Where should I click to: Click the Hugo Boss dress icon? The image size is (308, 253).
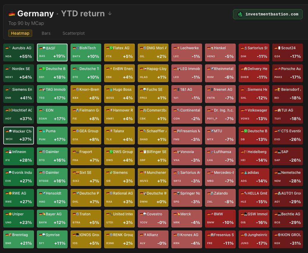pos(111,90)
